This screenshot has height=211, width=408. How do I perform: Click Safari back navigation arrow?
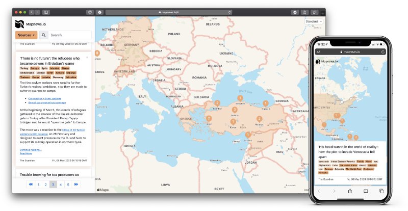coord(32,12)
